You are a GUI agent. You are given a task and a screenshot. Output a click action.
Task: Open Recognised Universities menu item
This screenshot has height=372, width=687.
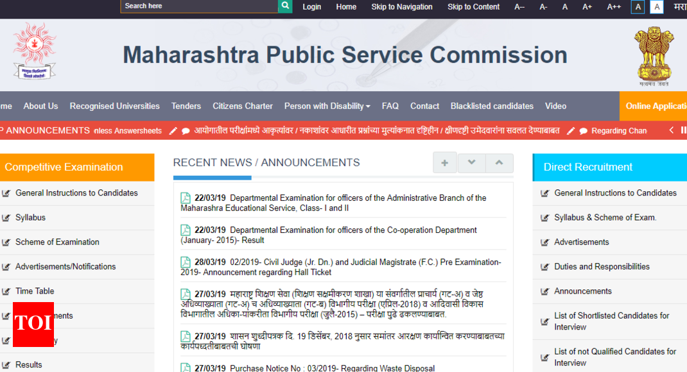click(x=115, y=106)
